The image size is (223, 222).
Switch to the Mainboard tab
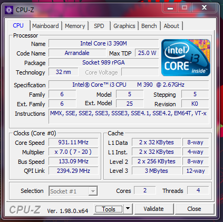(45, 26)
